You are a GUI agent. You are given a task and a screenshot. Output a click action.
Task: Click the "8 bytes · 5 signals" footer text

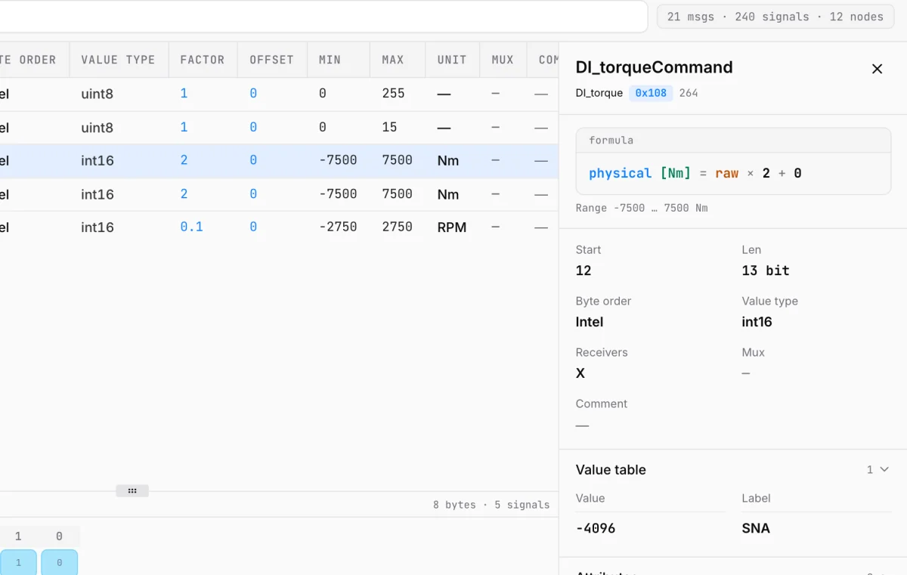tap(491, 505)
